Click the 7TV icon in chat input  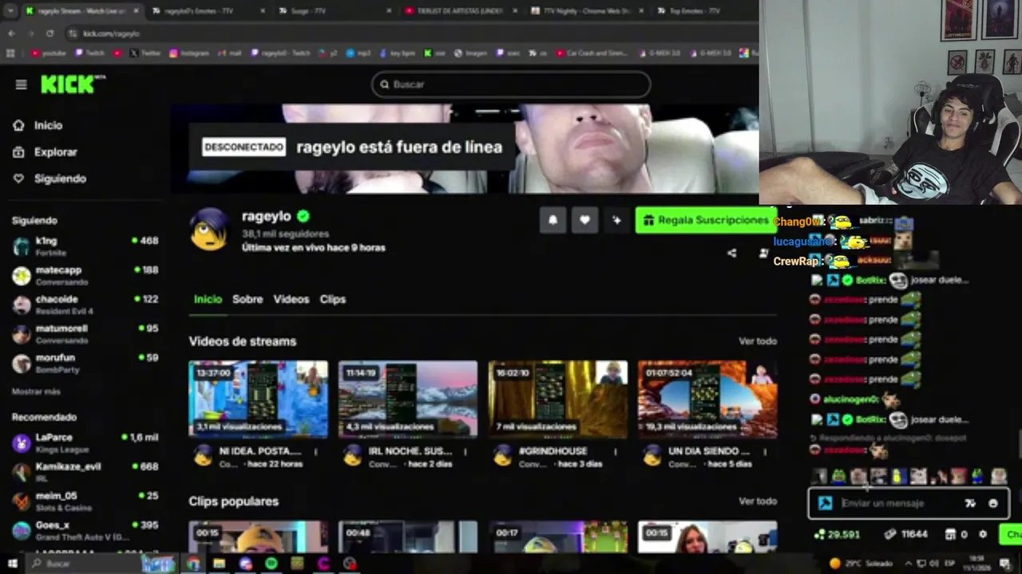970,504
